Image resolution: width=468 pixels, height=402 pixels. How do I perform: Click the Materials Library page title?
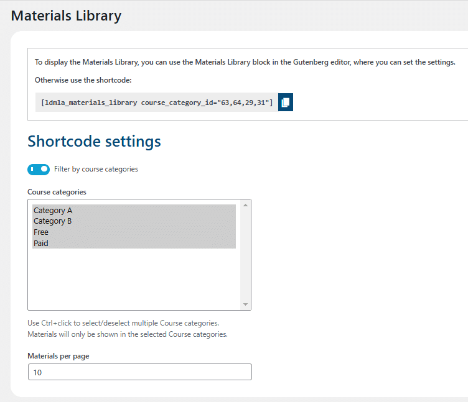coord(66,16)
